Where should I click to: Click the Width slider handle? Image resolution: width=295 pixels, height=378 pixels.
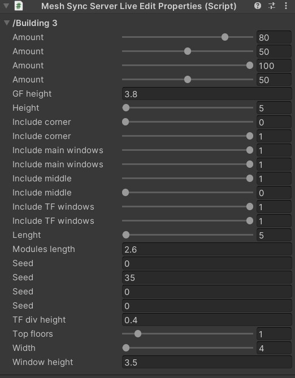[126, 348]
